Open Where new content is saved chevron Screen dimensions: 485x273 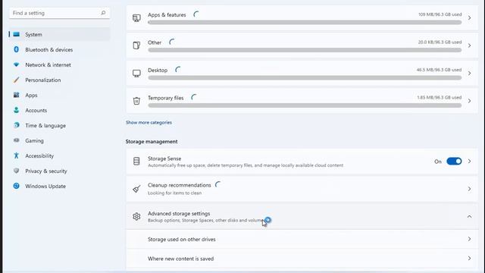pos(469,258)
